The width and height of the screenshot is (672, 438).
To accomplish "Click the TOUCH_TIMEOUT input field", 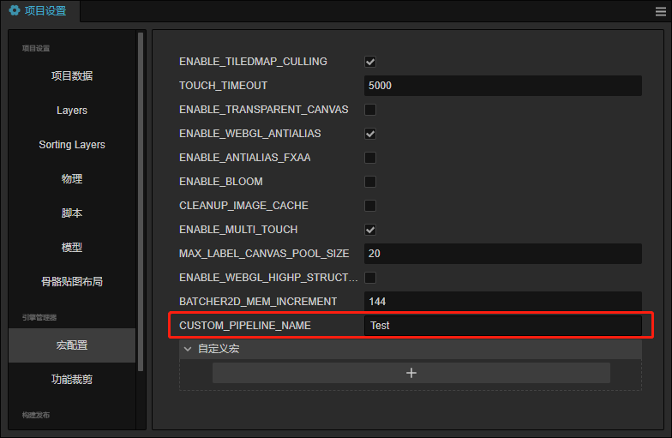I will point(502,86).
